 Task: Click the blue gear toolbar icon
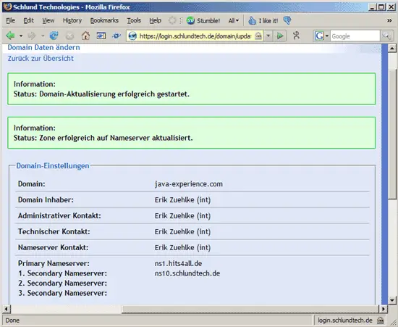click(117, 36)
